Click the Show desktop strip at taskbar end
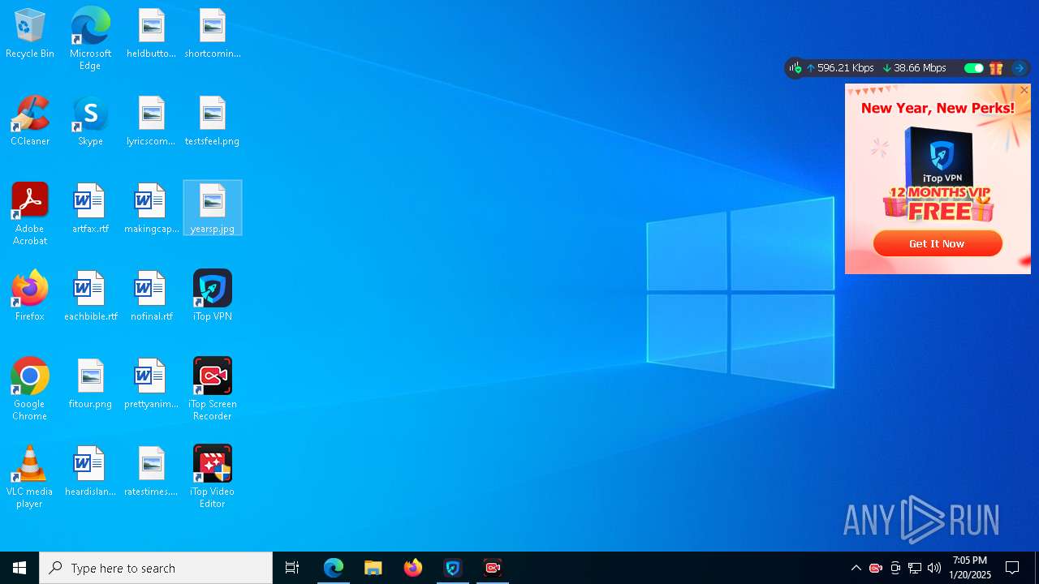This screenshot has height=584, width=1039. pos(1037,568)
